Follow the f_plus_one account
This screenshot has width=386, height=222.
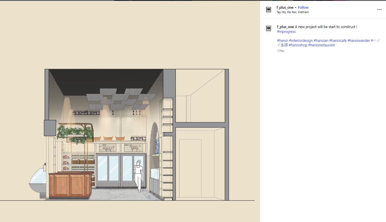pos(303,8)
